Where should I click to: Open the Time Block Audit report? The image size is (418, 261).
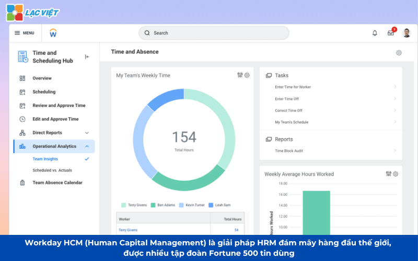click(289, 151)
